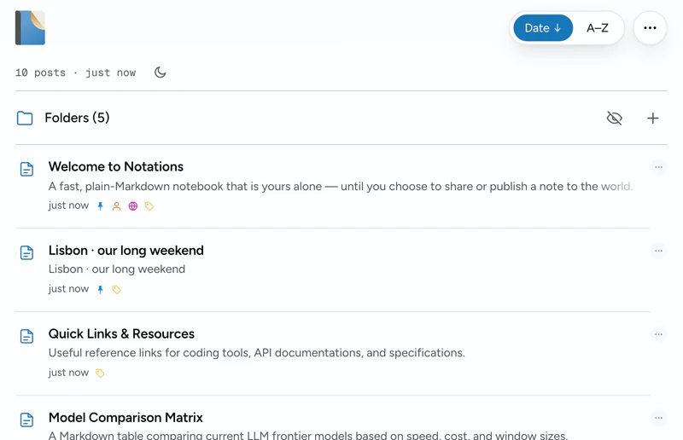
Task: Expand the Folders (5) section
Action: (x=77, y=118)
